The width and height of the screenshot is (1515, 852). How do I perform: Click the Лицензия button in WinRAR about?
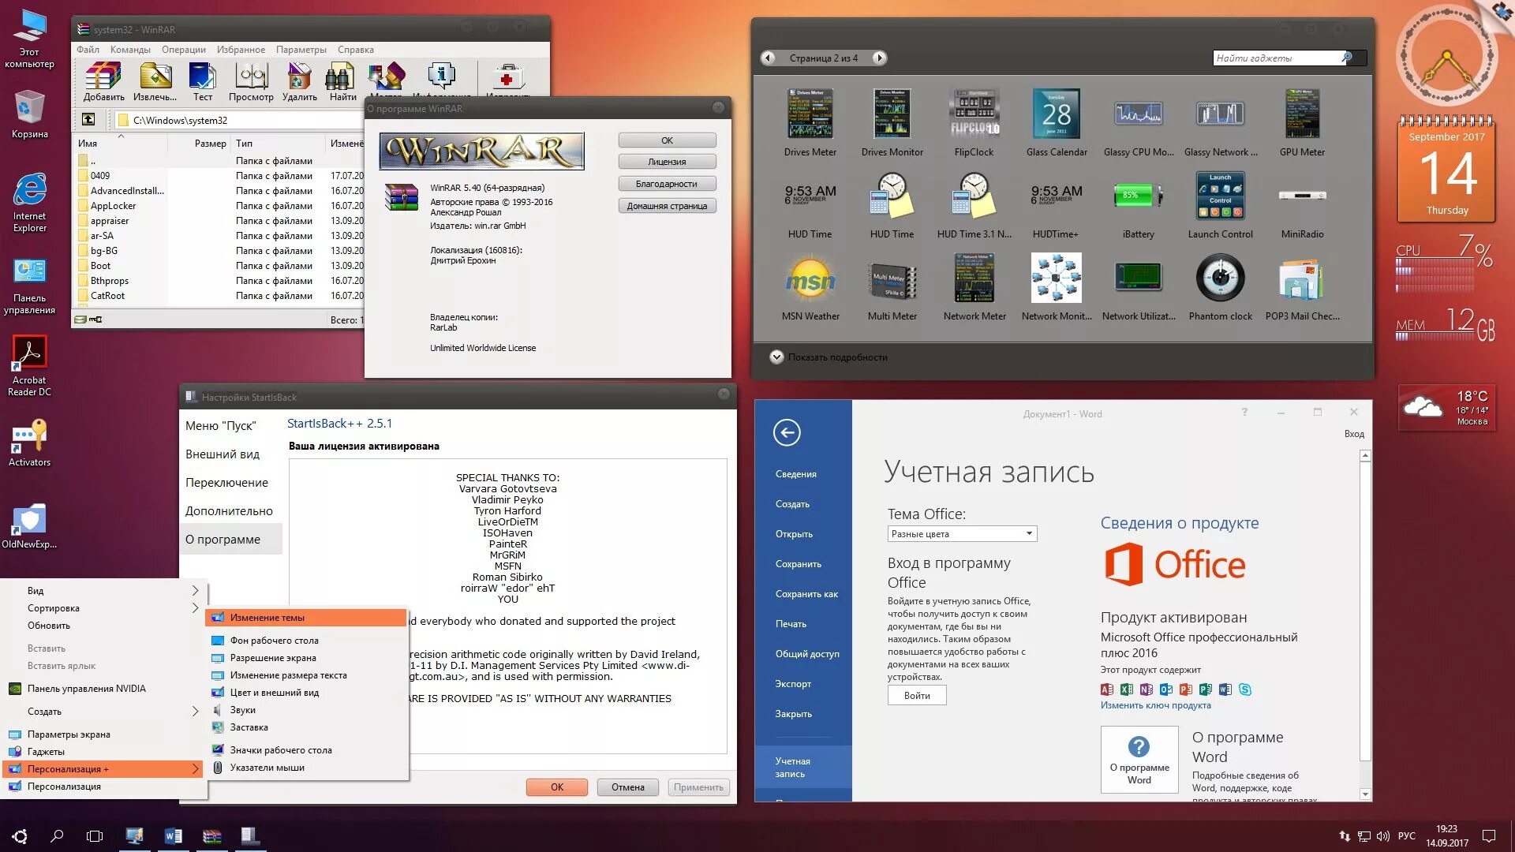(x=667, y=162)
